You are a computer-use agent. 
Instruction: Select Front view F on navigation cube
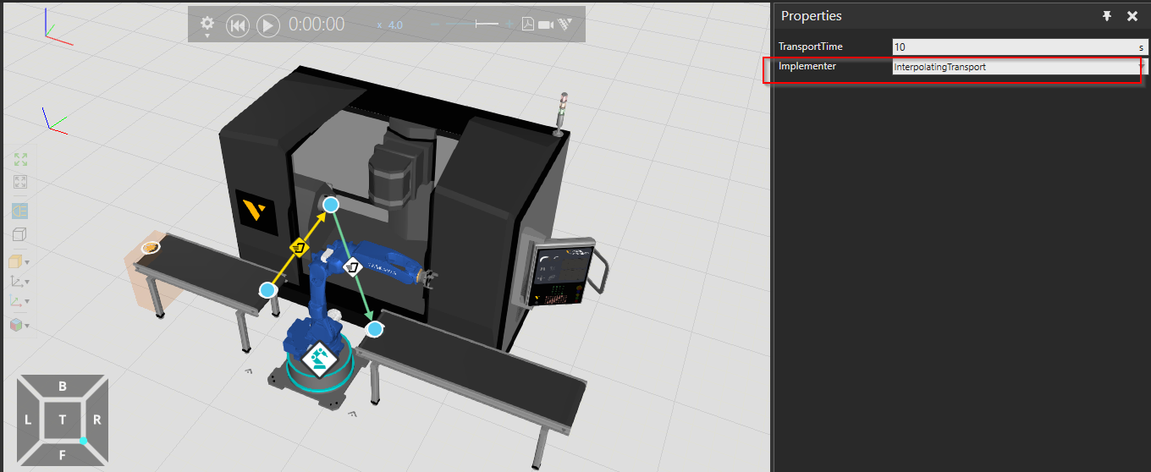click(63, 453)
